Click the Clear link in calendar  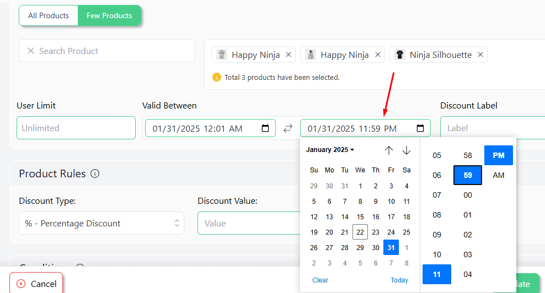320,280
